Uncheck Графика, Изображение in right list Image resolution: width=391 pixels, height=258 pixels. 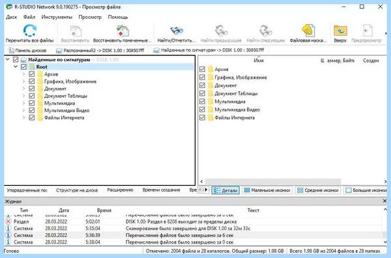pyautogui.click(x=202, y=78)
